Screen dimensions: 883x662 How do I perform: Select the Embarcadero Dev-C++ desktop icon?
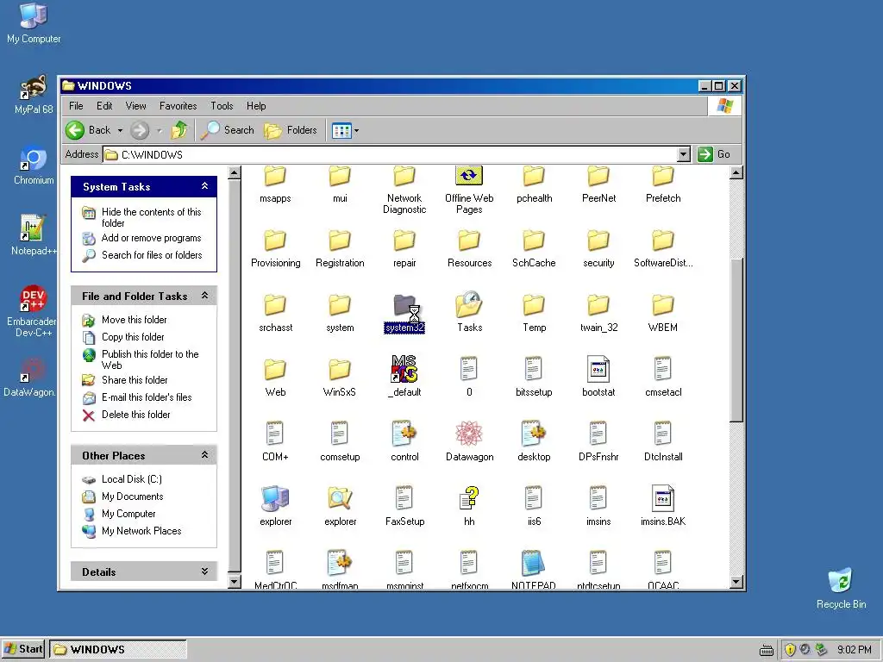click(33, 311)
